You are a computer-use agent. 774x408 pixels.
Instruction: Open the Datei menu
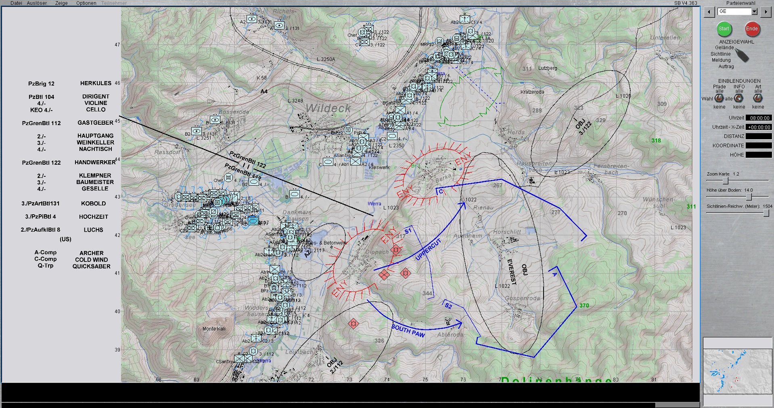pyautogui.click(x=16, y=3)
